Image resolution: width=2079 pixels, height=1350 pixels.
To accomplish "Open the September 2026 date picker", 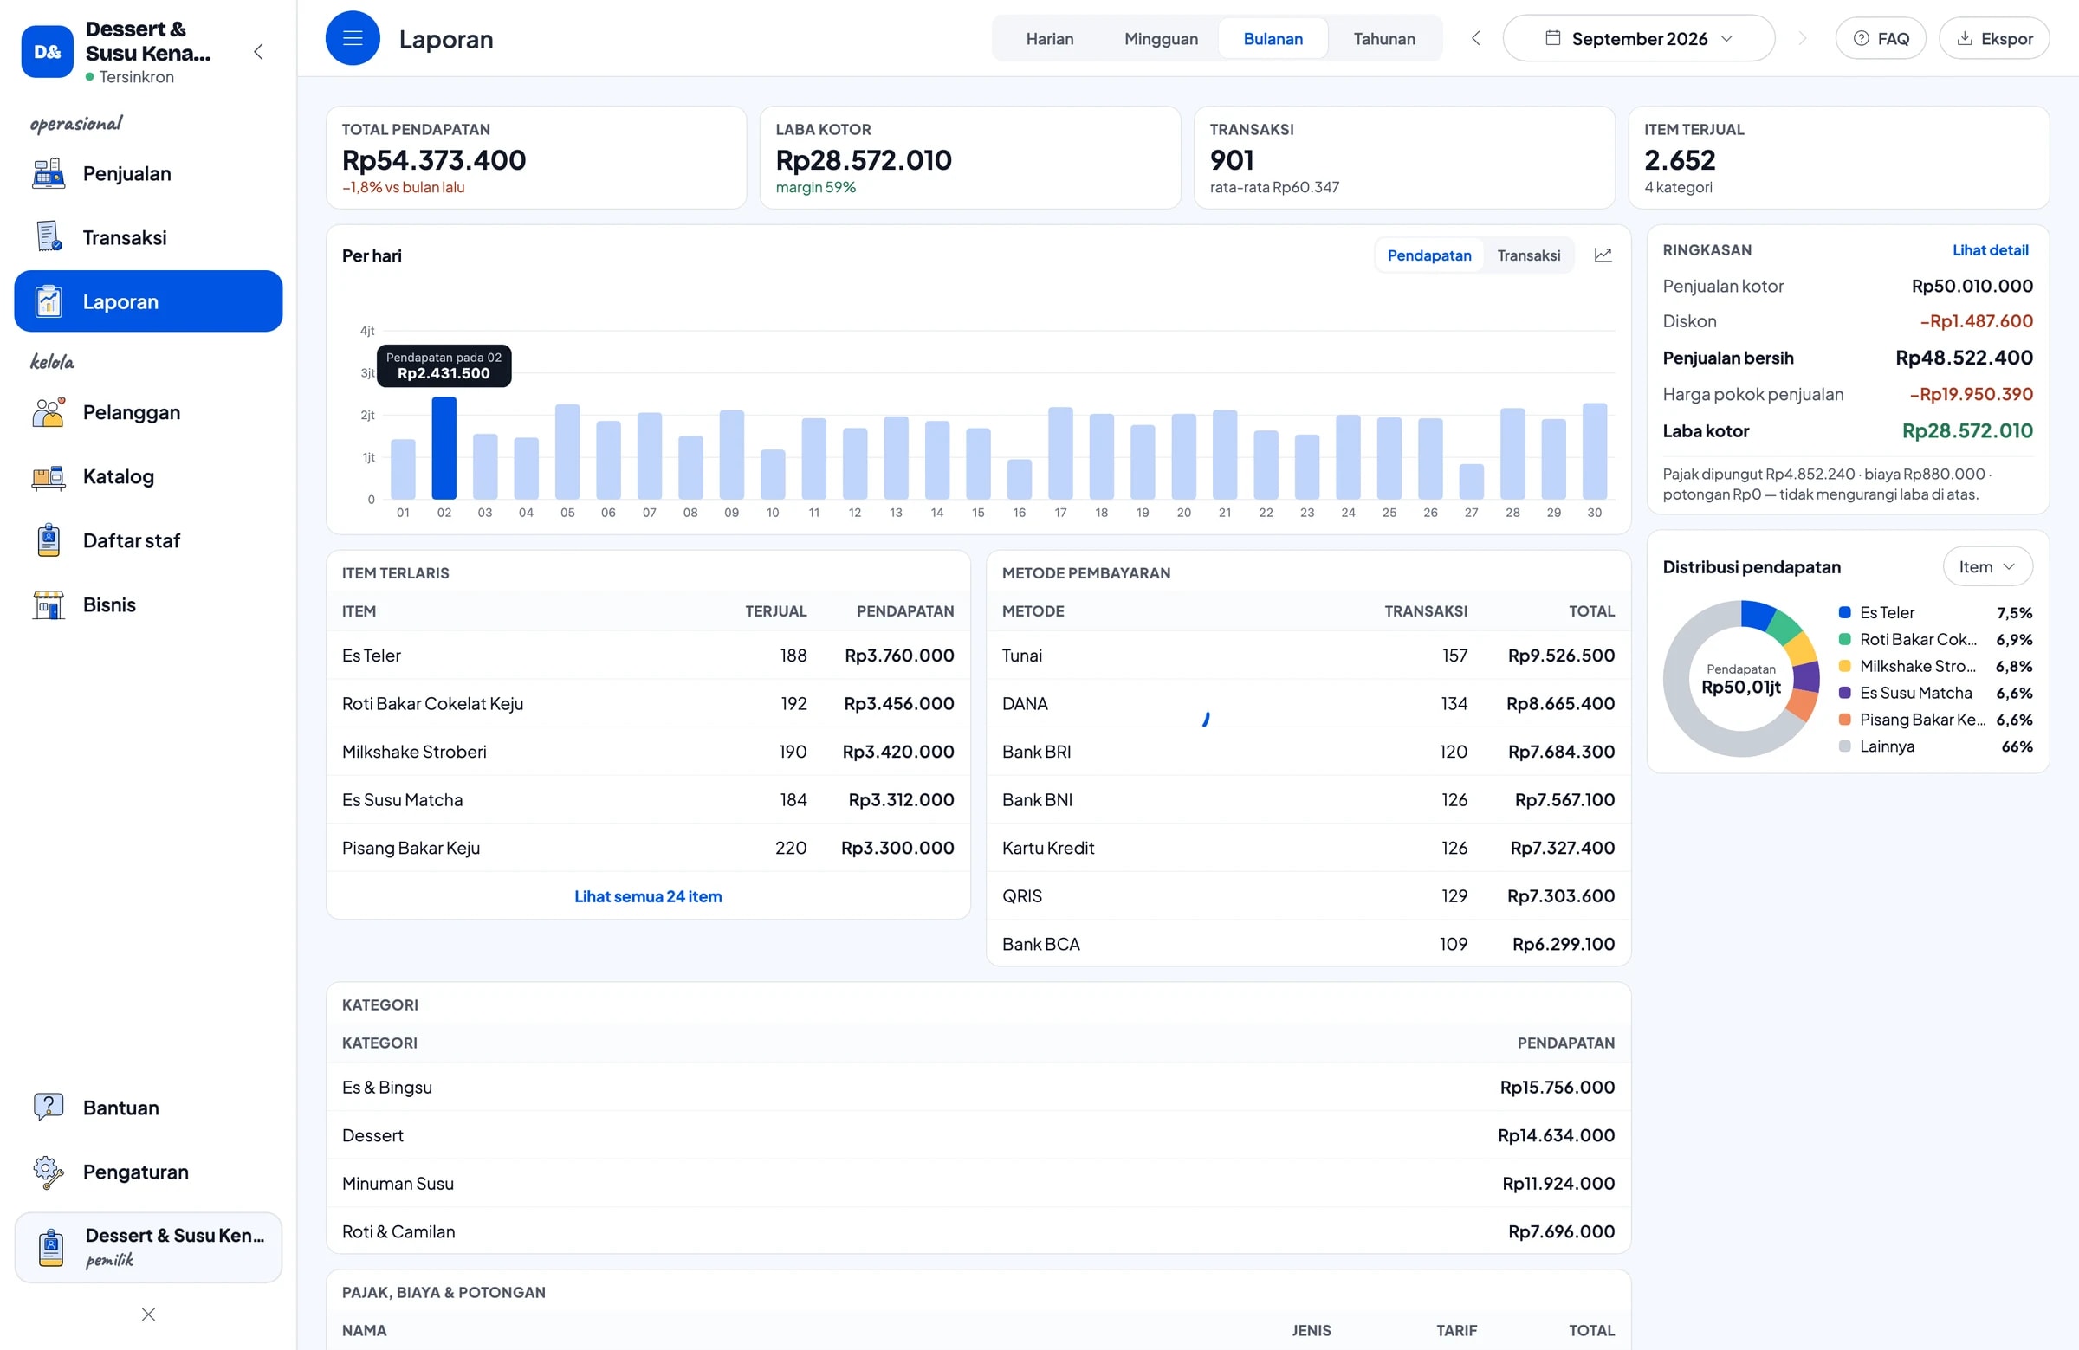I will point(1639,38).
